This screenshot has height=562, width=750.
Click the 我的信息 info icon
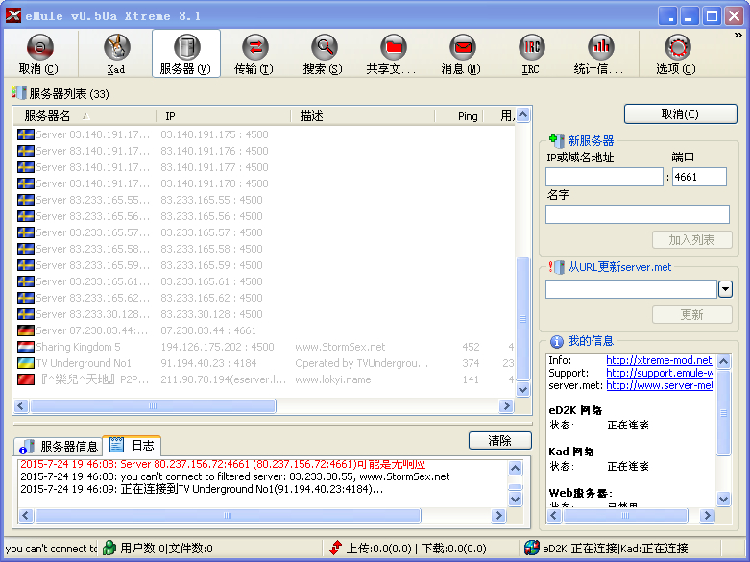(x=557, y=341)
